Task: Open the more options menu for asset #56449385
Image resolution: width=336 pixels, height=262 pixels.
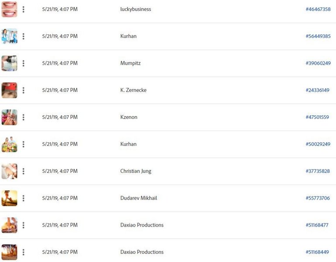Action: pos(24,36)
